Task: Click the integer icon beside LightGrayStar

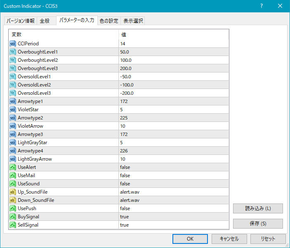Action: (x=12, y=143)
